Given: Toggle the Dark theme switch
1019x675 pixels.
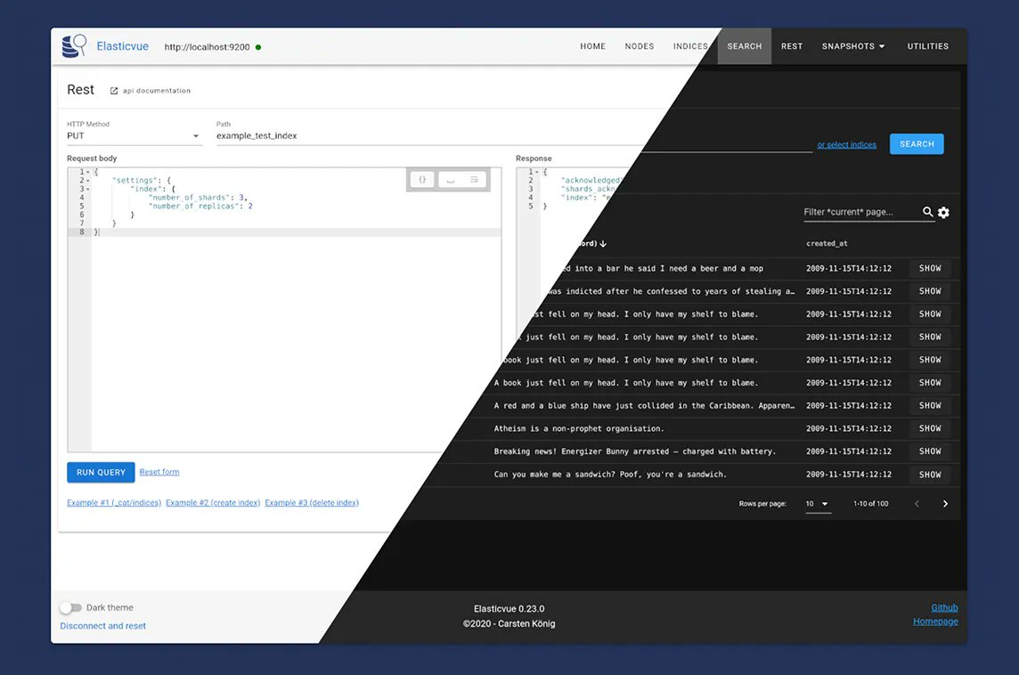Looking at the screenshot, I should pyautogui.click(x=71, y=607).
